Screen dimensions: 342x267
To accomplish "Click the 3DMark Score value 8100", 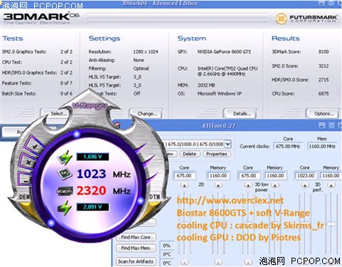I will tap(324, 52).
